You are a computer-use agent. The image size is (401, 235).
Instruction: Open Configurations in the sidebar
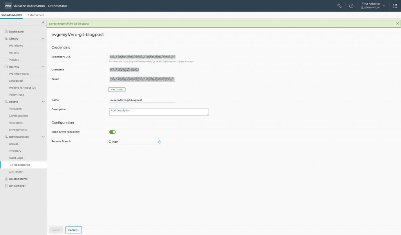[x=18, y=116]
